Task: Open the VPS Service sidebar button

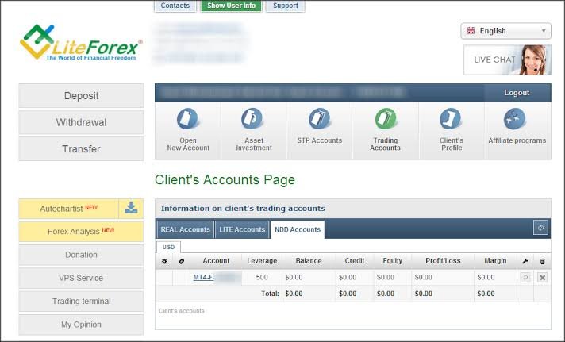Action: point(81,278)
